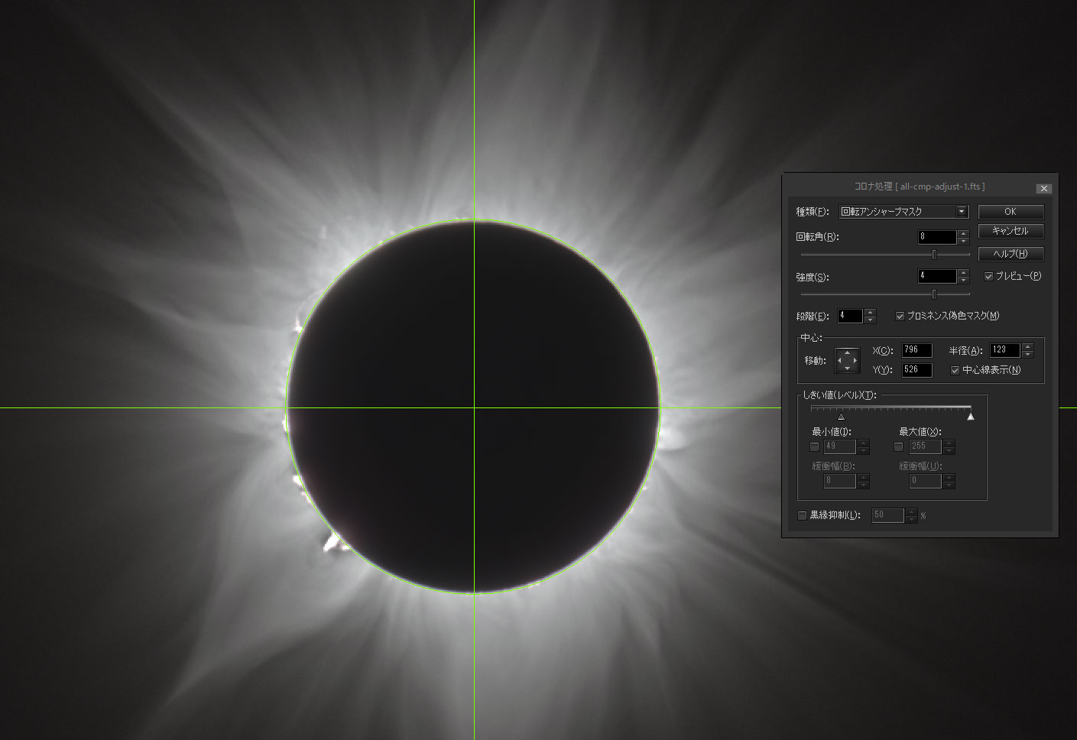Screen dimensions: 1077x740
Task: Confirm the corona processing dialog with OK
Action: click(x=1010, y=212)
